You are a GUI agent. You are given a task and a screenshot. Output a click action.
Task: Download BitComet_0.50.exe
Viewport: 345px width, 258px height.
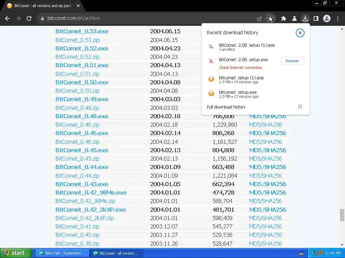(82, 83)
